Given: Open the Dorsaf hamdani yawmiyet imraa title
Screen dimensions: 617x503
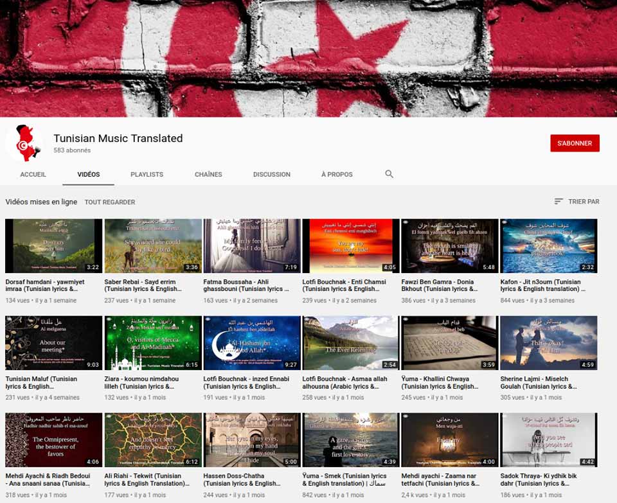Looking at the screenshot, I should pyautogui.click(x=45, y=285).
